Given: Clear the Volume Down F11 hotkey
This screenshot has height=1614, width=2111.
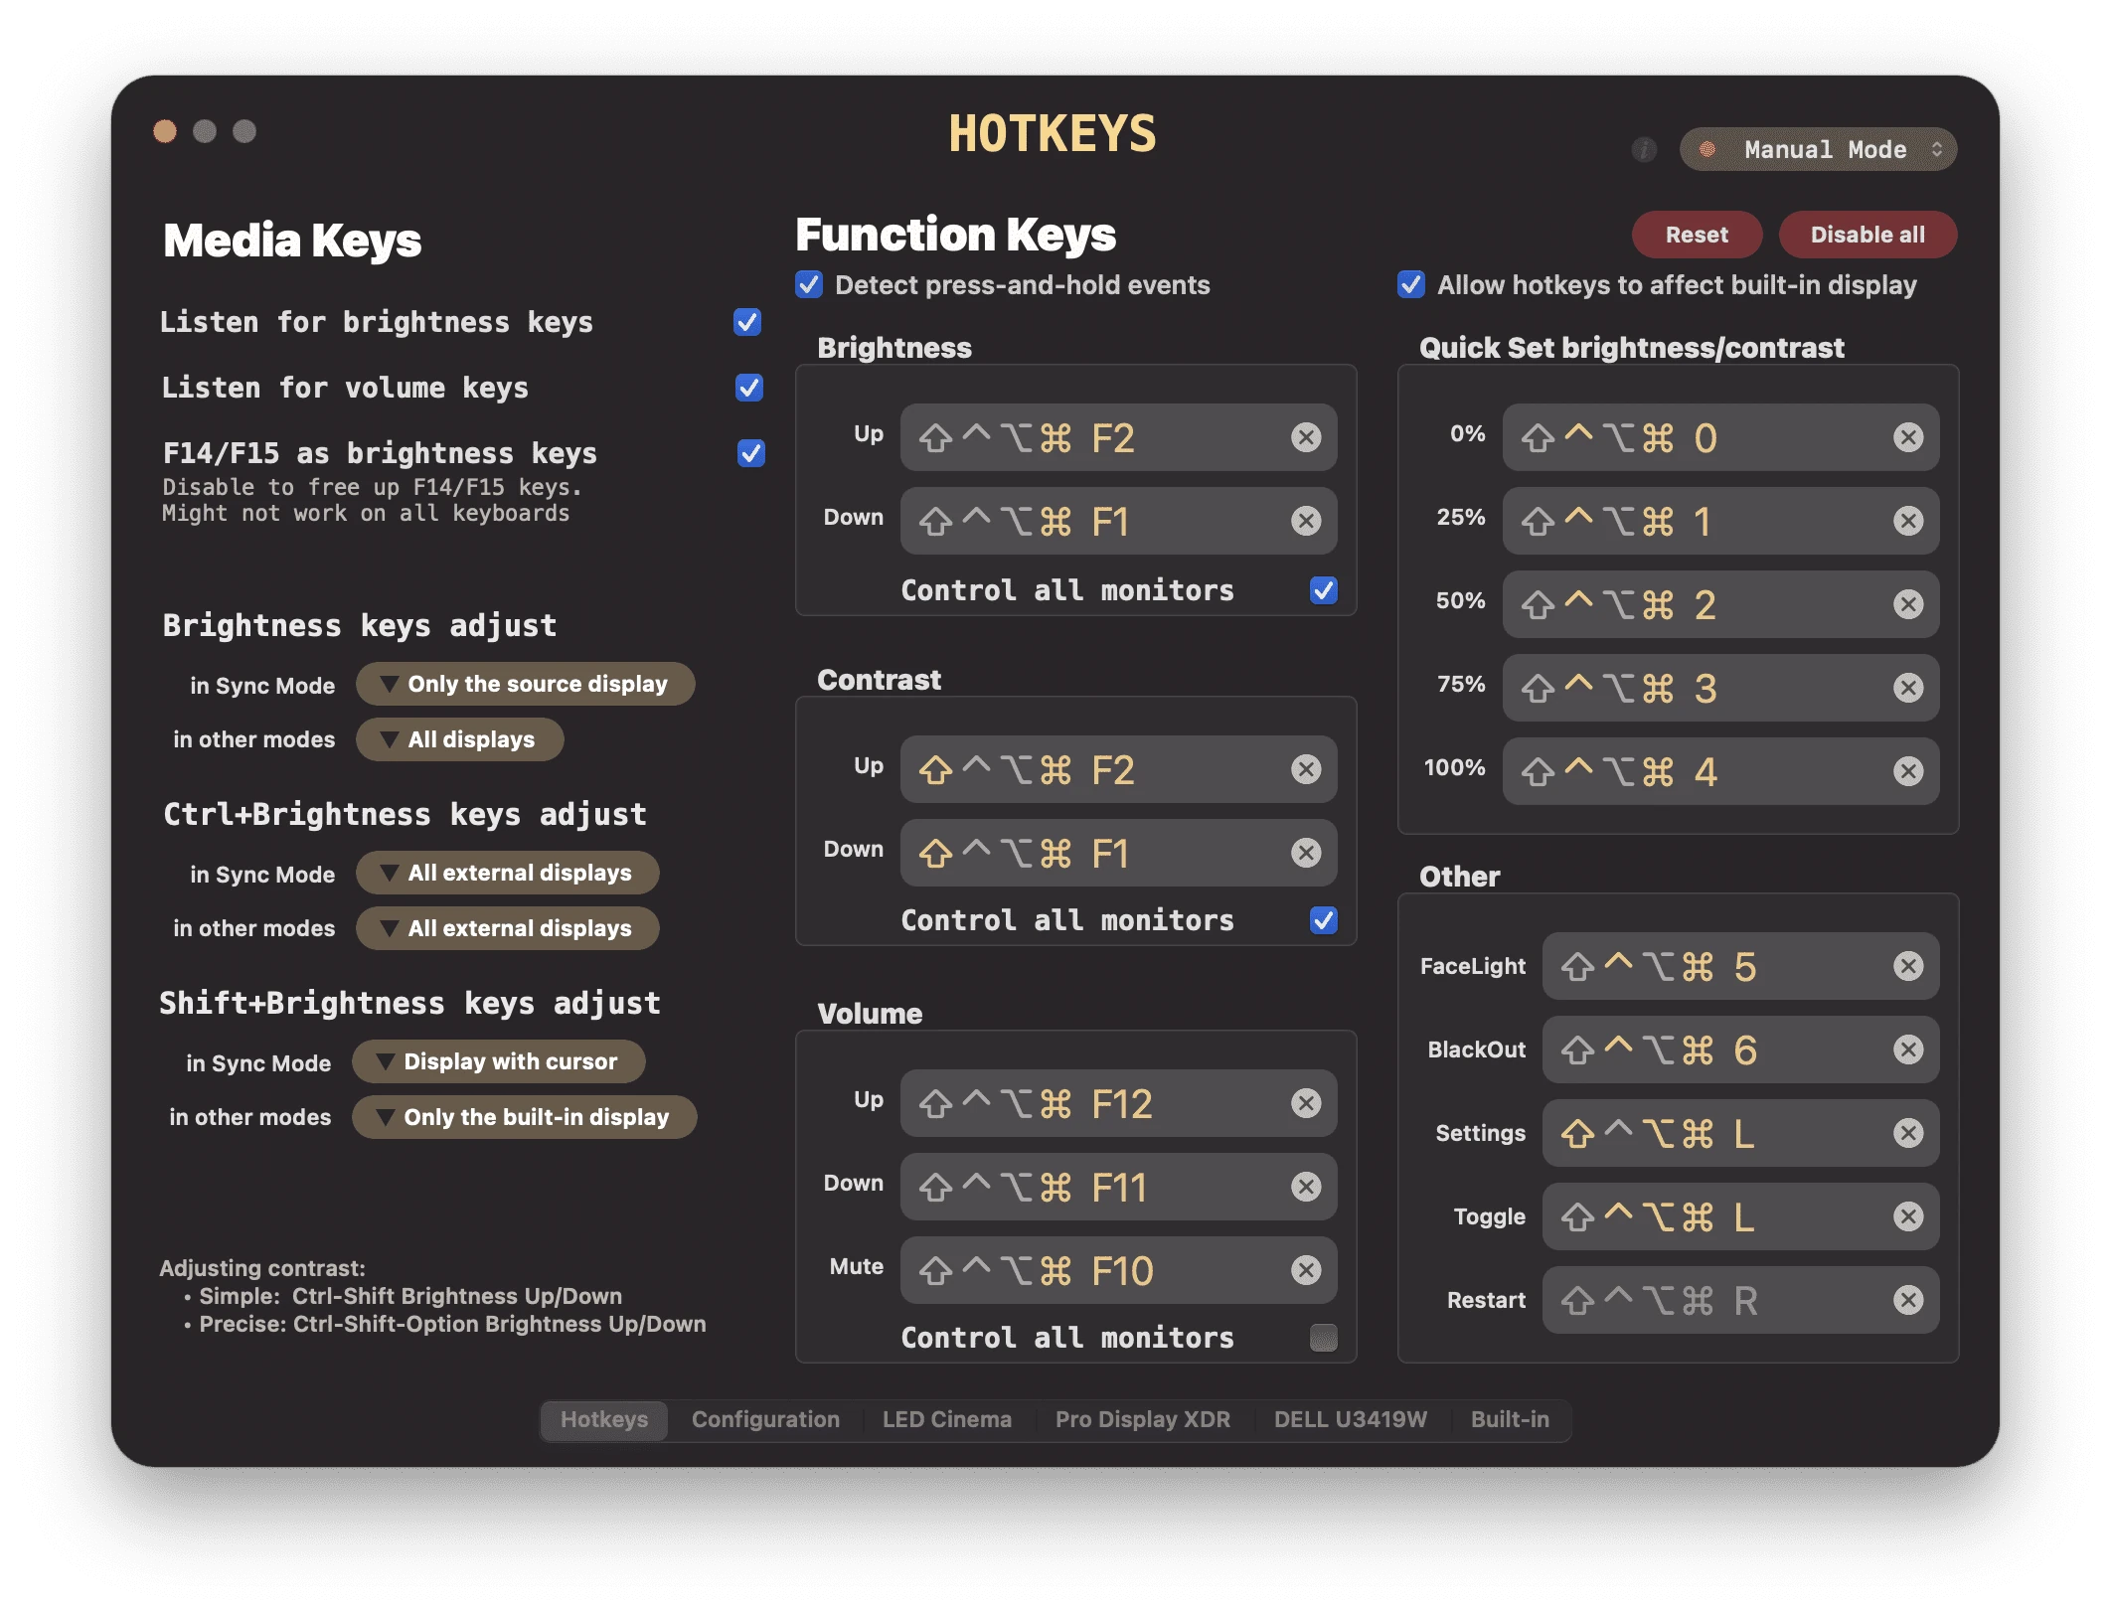Looking at the screenshot, I should (1306, 1187).
